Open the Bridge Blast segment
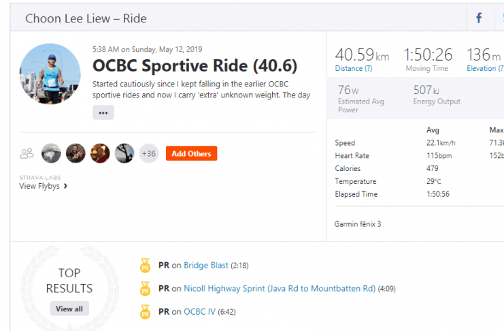Viewport: 504px width, 331px height. click(x=206, y=266)
